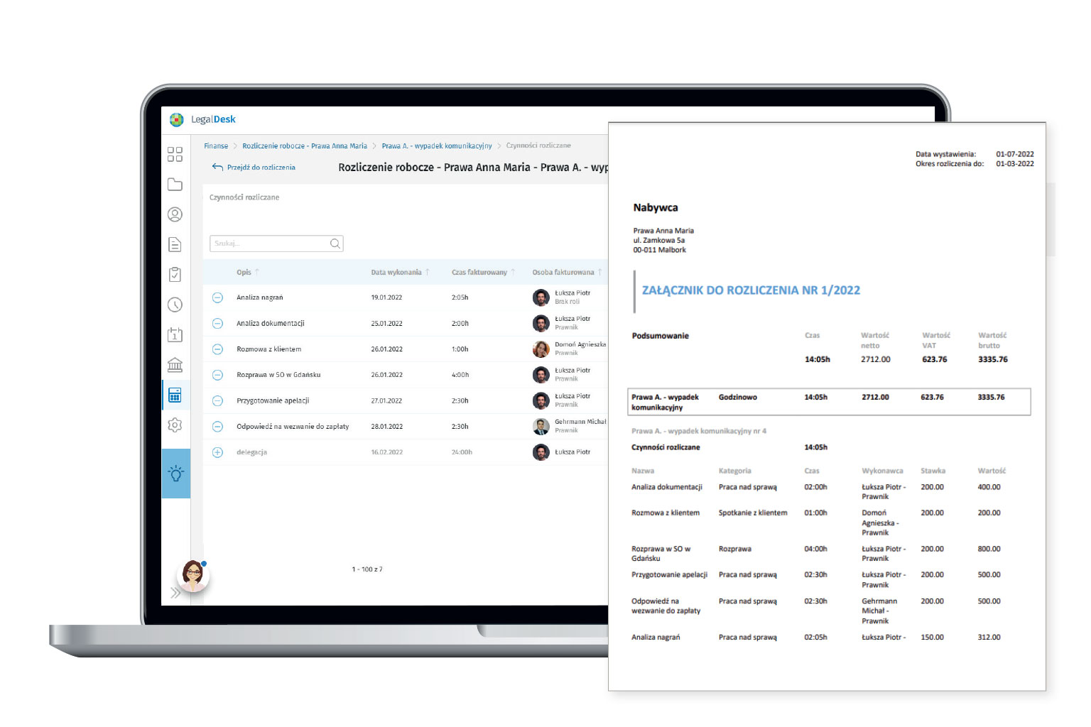Open 'Prawa A. - wypadek komunikacyjny' breadcrumb
1091x727 pixels.
436,146
